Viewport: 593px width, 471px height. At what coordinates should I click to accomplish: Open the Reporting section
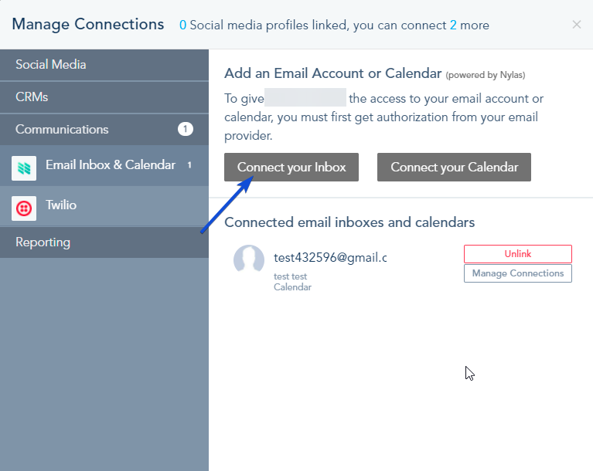coord(104,242)
